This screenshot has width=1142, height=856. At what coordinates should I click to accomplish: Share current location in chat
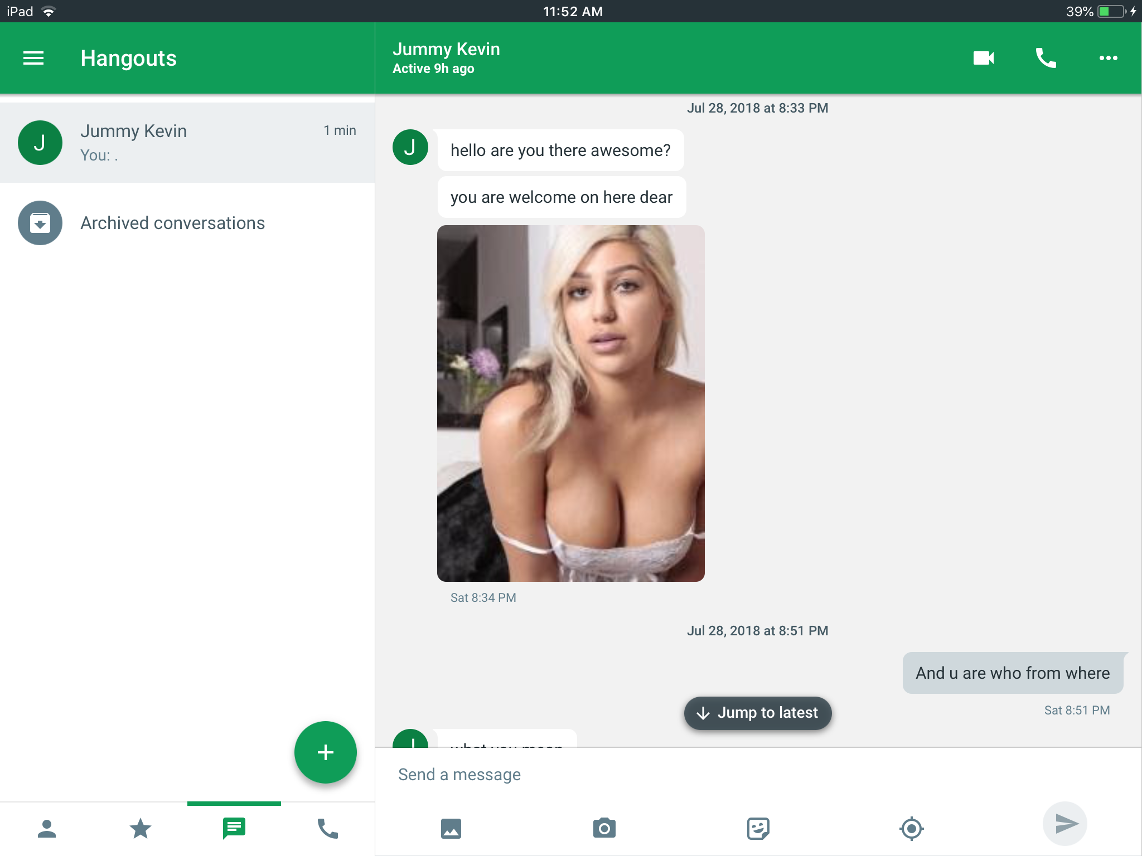[912, 829]
